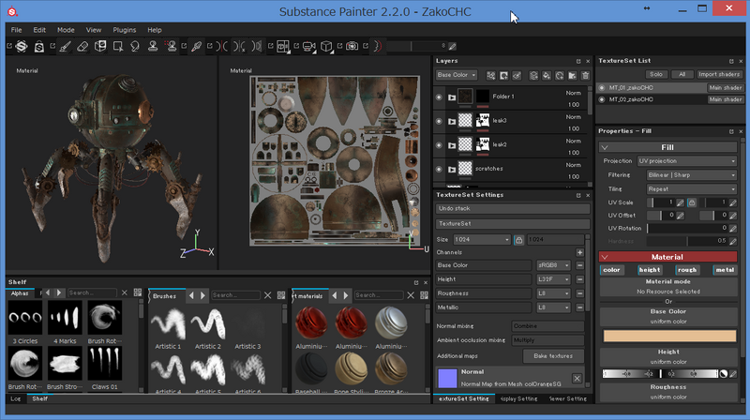Open the texture Size 1024 dropdown

tap(482, 240)
